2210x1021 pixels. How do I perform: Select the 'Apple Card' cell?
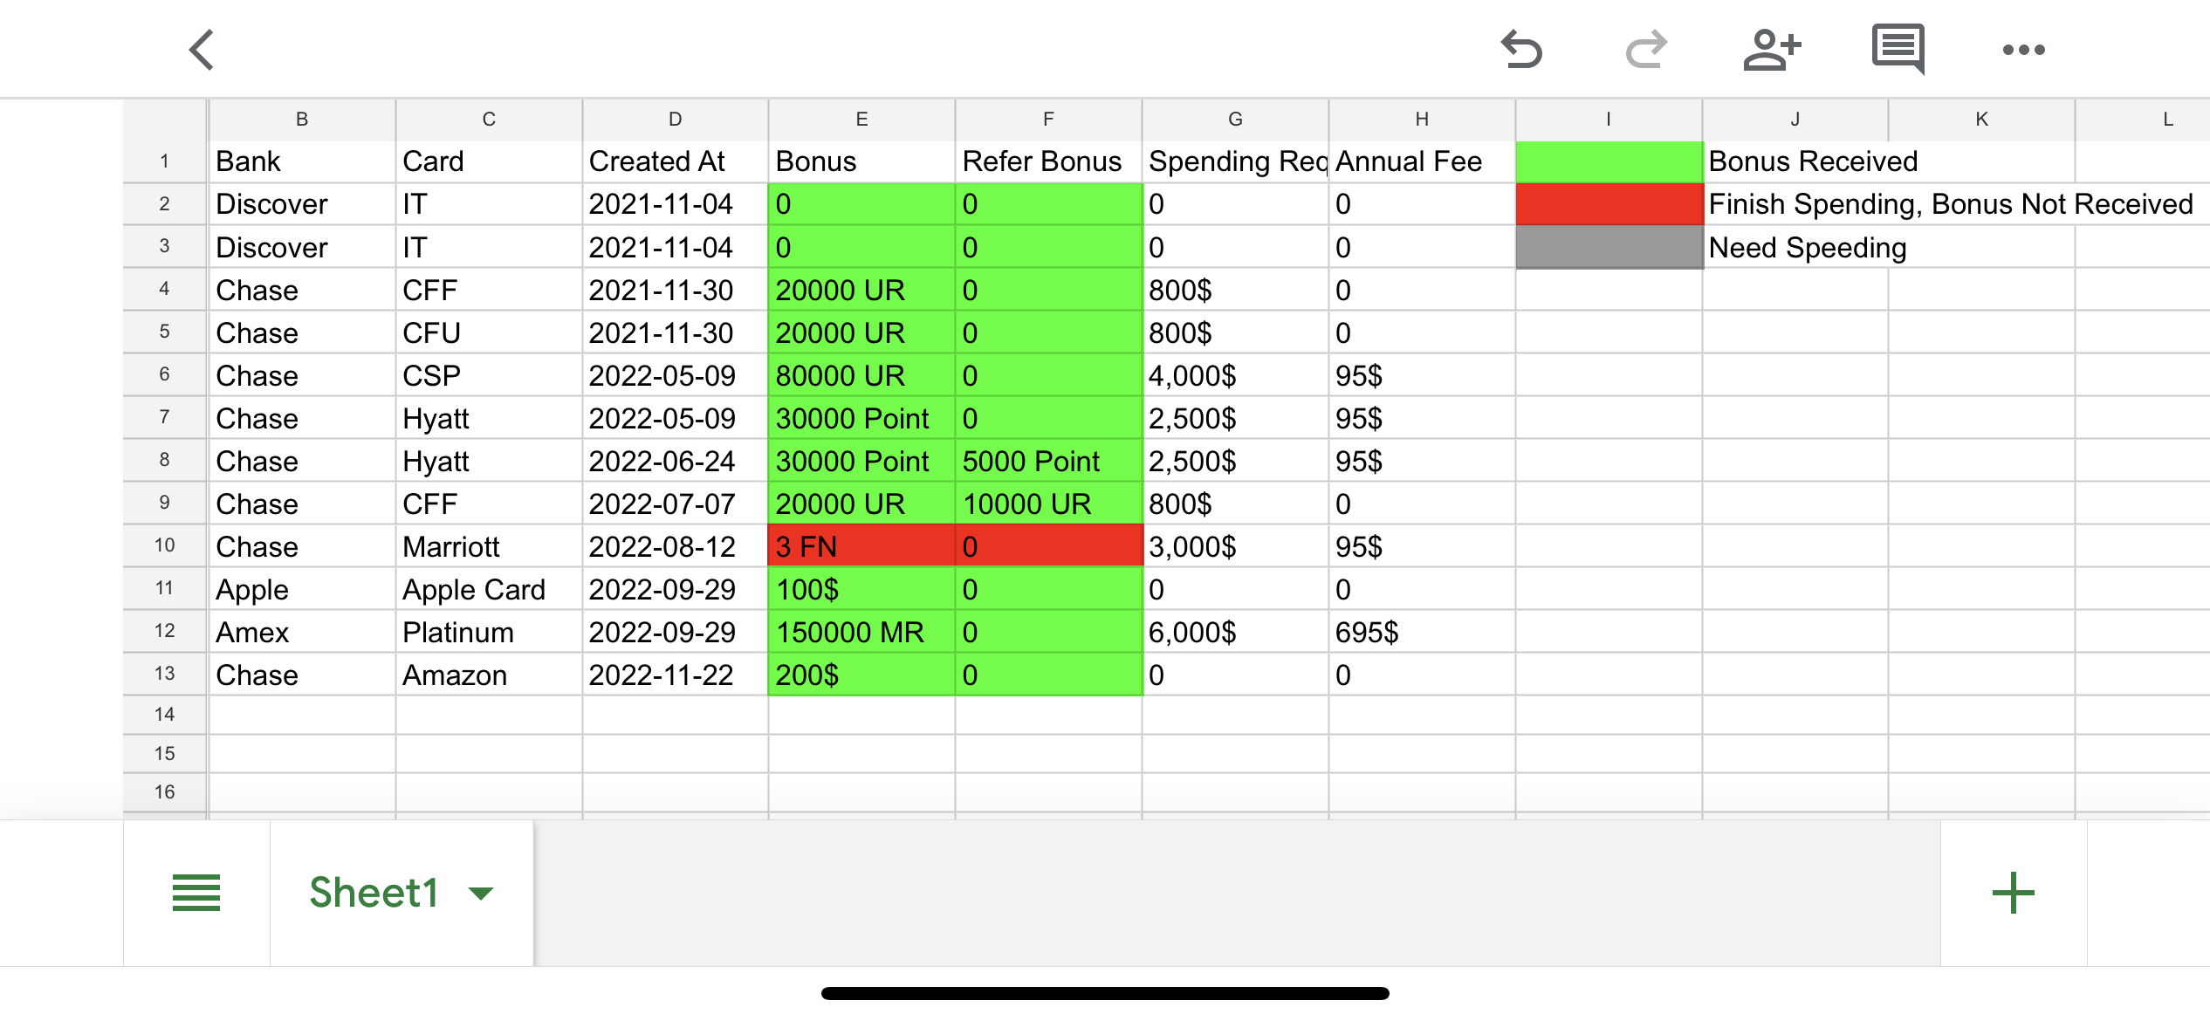489,589
